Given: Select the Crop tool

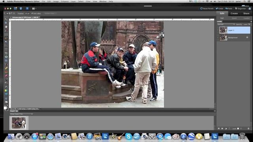Looking at the screenshot, I should 6,53.
